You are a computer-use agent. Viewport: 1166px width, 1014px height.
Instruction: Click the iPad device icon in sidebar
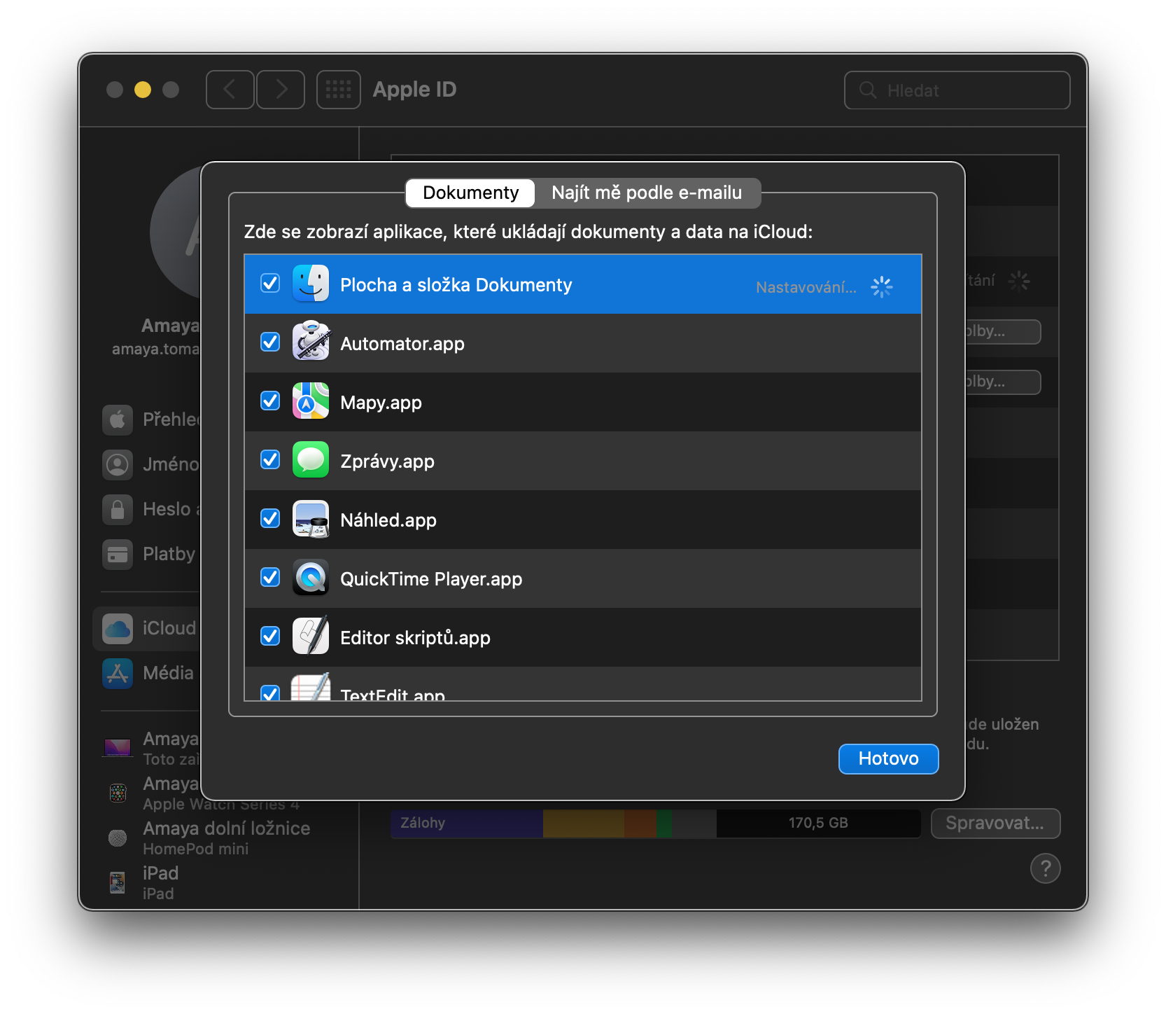(x=118, y=882)
